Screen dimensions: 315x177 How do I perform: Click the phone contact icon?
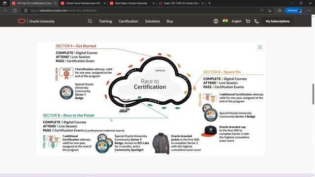[256, 21]
